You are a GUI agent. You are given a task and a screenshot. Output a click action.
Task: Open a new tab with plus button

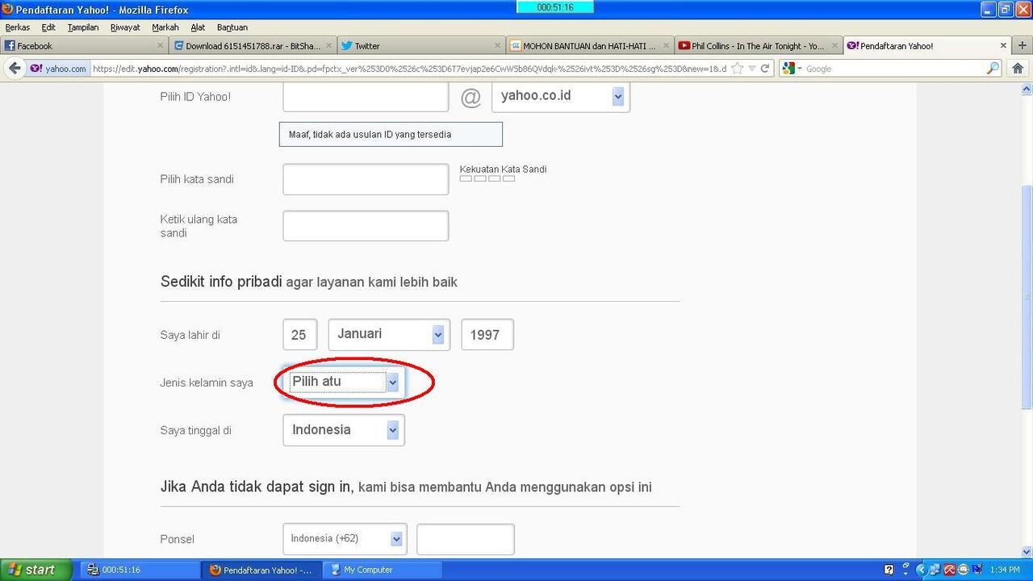point(1022,46)
